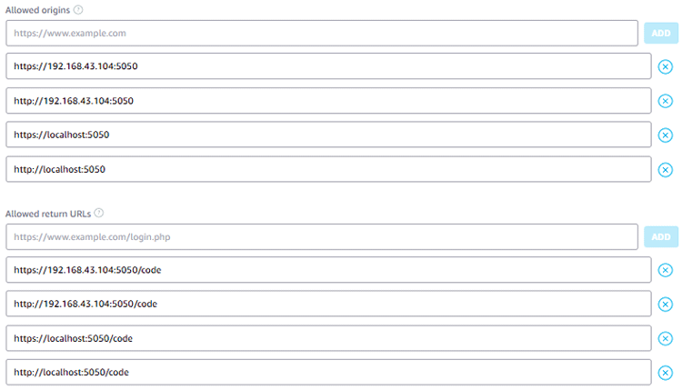Delete the http://localhost:5050/code return URL
This screenshot has width=682, height=390.
point(665,373)
